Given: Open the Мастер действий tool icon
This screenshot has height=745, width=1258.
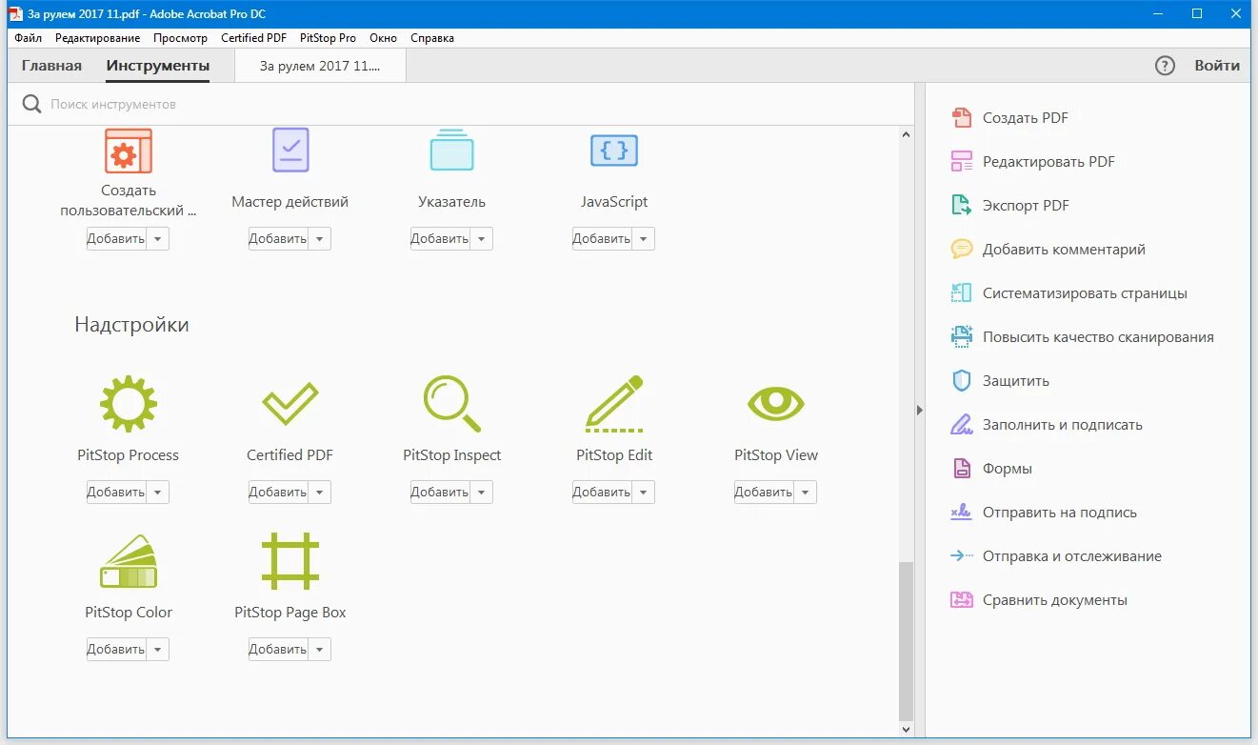Looking at the screenshot, I should tap(290, 150).
